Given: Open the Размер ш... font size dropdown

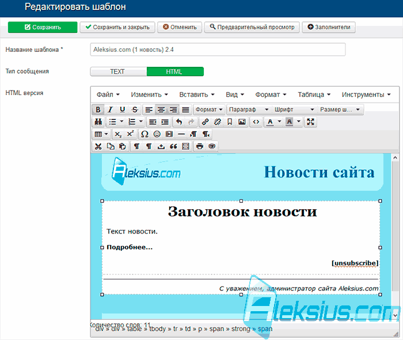Looking at the screenshot, I should coord(340,109).
